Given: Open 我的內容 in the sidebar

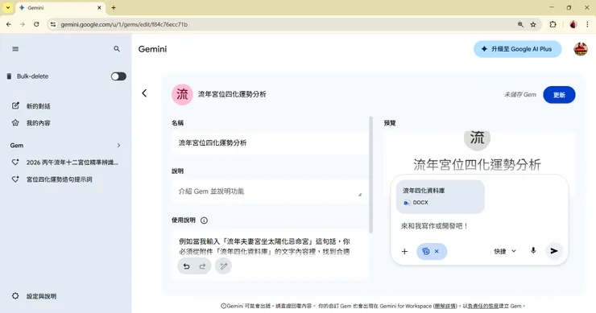Looking at the screenshot, I should click(x=38, y=122).
